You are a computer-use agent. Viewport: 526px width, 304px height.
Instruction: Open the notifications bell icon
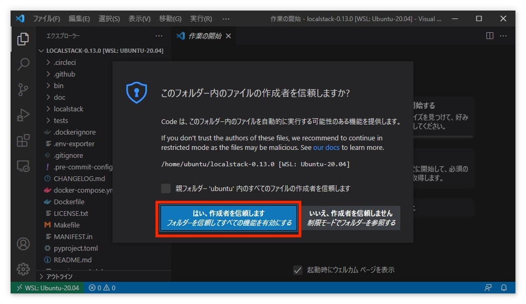pos(504,288)
